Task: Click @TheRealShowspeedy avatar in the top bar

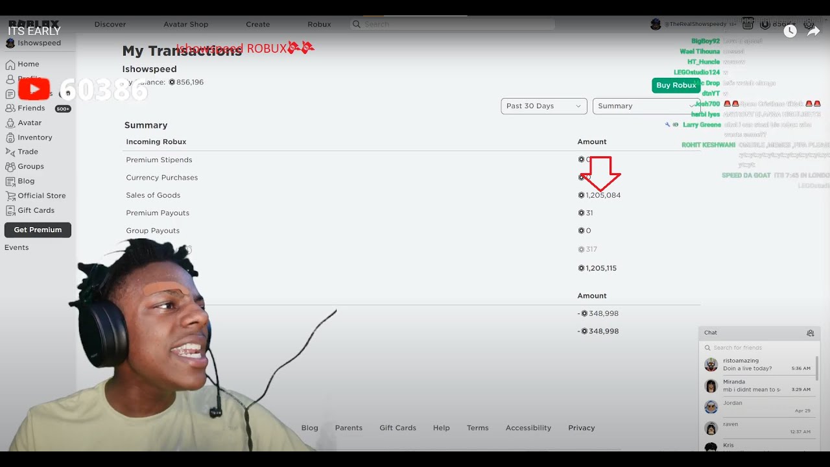Action: [x=656, y=24]
